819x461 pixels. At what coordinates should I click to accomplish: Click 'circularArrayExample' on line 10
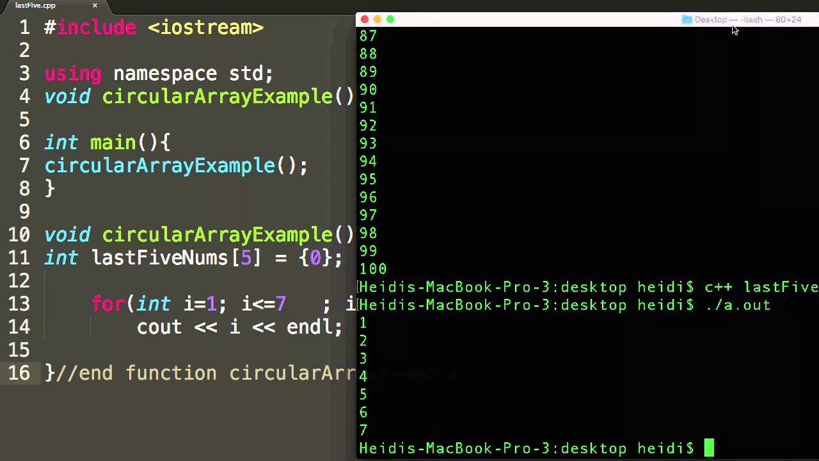click(x=218, y=235)
